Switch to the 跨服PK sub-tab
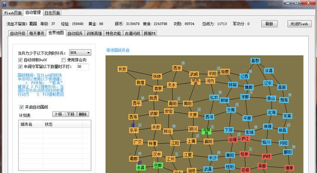Viewport: 317px width, 173px height. click(x=150, y=33)
